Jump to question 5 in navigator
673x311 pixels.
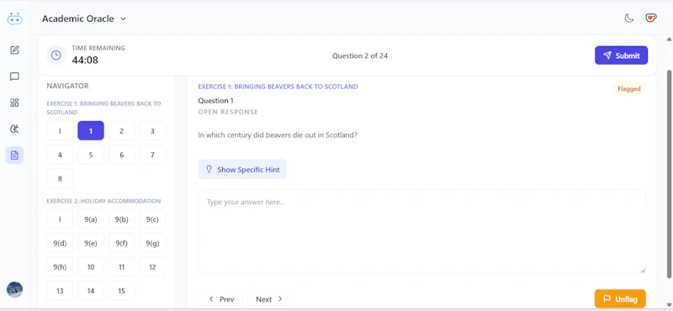91,155
